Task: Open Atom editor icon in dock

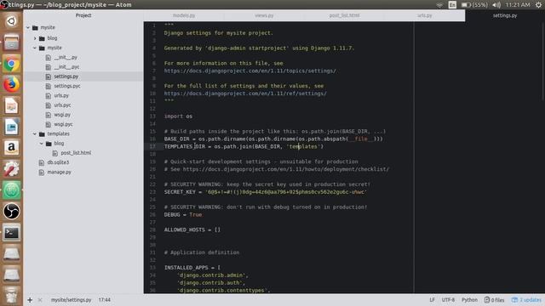Action: [x=11, y=190]
